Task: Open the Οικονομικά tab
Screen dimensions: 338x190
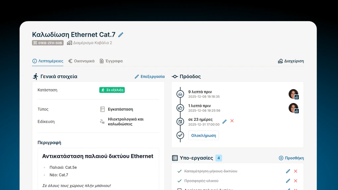Action: click(x=81, y=61)
